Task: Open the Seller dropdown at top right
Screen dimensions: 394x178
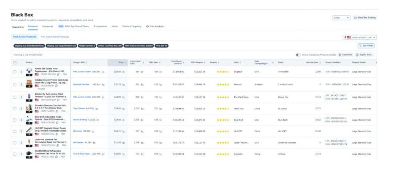Action: tap(341, 18)
